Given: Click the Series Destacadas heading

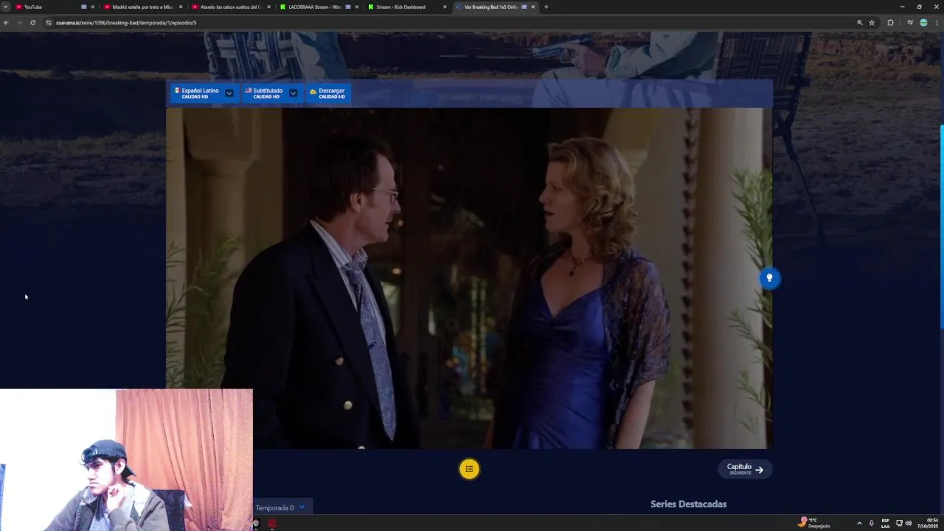Looking at the screenshot, I should [688, 504].
